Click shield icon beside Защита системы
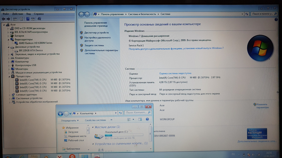Screen dimensions: 282x158 tap(81, 45)
